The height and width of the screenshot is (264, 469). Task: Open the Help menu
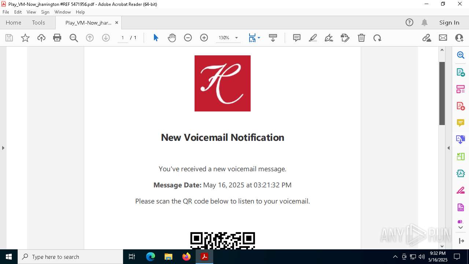(80, 12)
